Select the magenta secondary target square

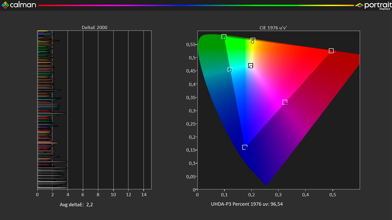pyautogui.click(x=285, y=102)
